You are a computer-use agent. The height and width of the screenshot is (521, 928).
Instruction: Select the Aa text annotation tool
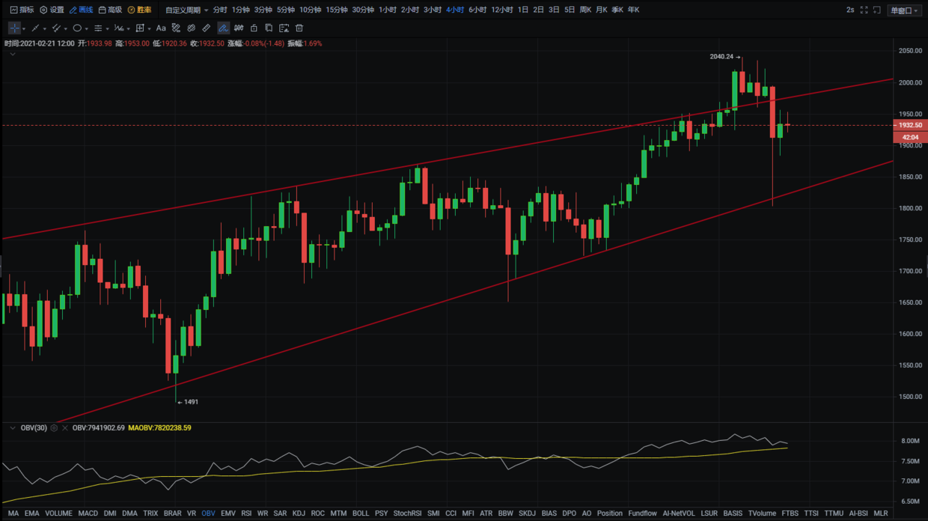tap(161, 28)
